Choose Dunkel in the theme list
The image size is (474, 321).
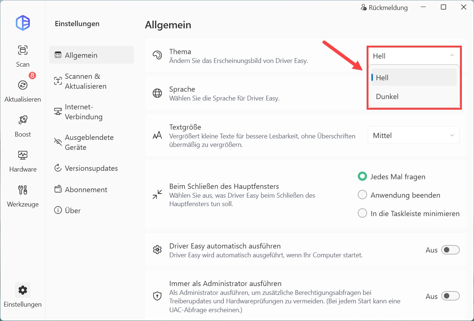[x=414, y=96]
